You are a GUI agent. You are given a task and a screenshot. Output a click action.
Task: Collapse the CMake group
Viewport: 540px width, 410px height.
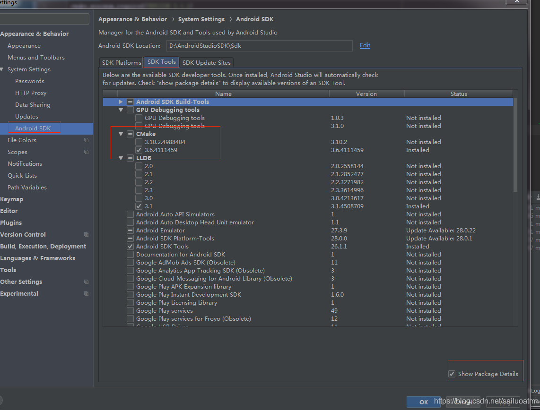[x=121, y=134]
